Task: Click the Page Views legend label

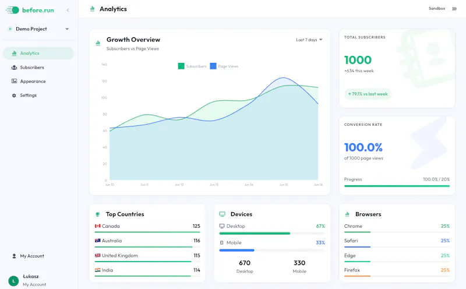Action: coord(228,66)
